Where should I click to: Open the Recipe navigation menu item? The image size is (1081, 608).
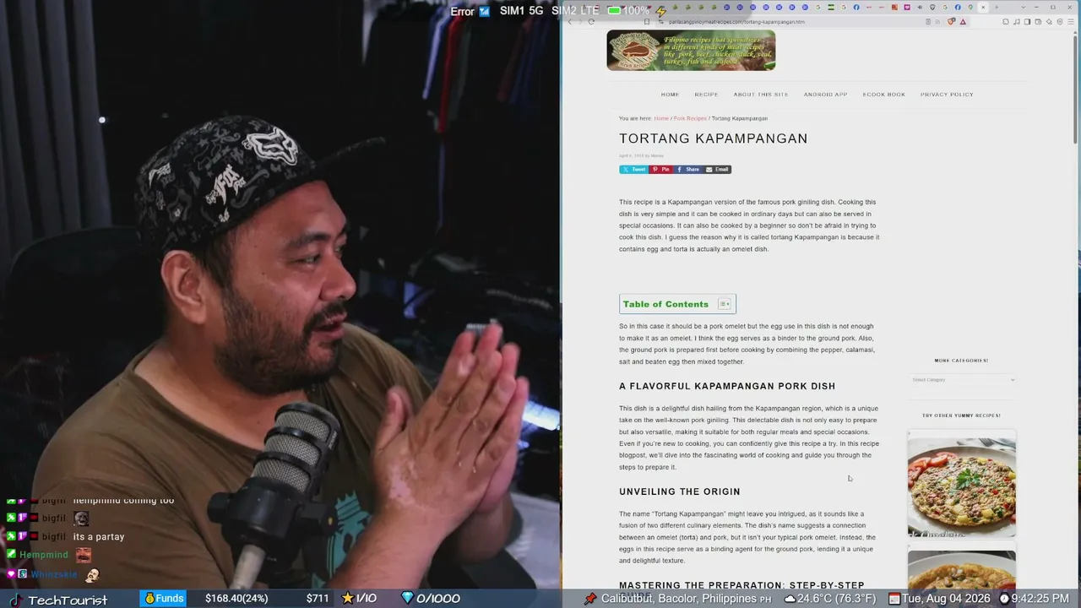(x=706, y=95)
